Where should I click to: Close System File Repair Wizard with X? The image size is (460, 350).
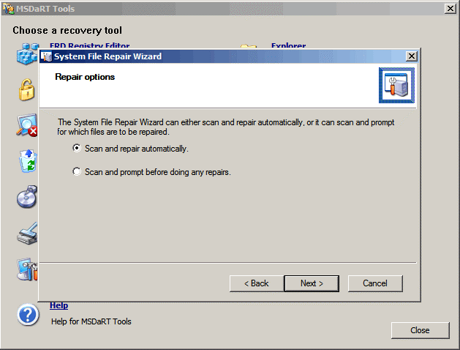click(411, 56)
